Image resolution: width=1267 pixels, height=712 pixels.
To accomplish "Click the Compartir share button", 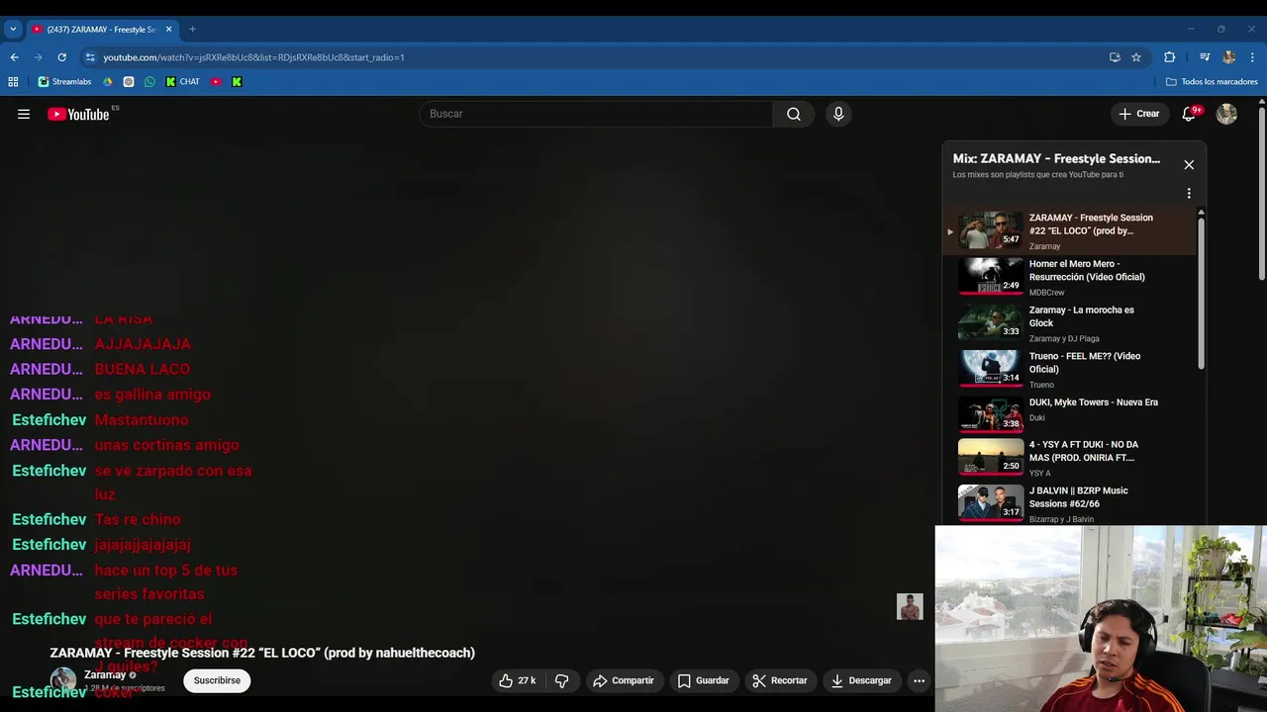I will pyautogui.click(x=624, y=680).
